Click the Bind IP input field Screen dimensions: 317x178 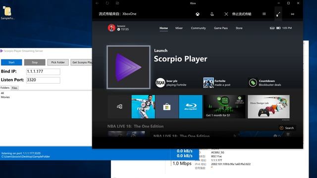43,71
